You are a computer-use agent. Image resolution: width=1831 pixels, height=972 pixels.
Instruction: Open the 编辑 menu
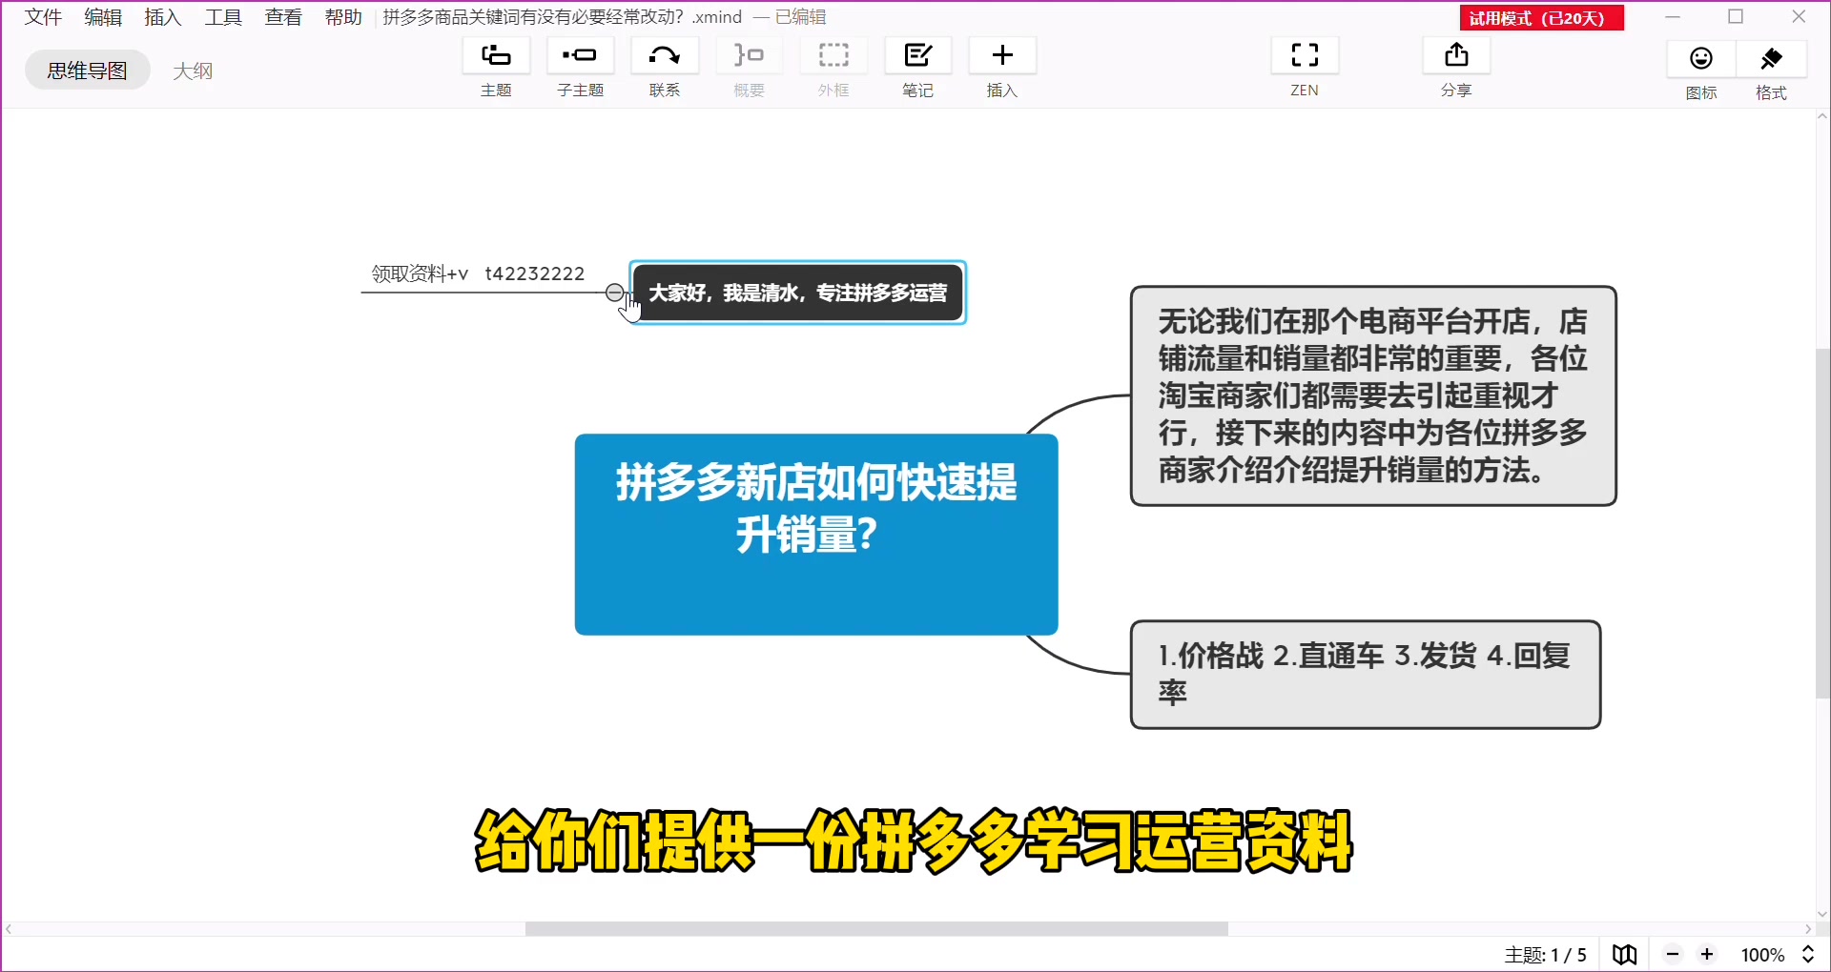tap(103, 17)
